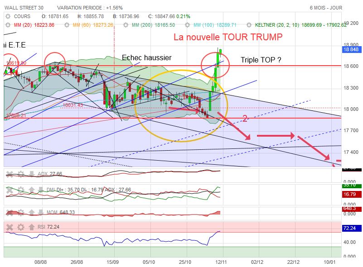Move the MOM panel down
The height and width of the screenshot is (267, 363).
click(x=40, y=212)
